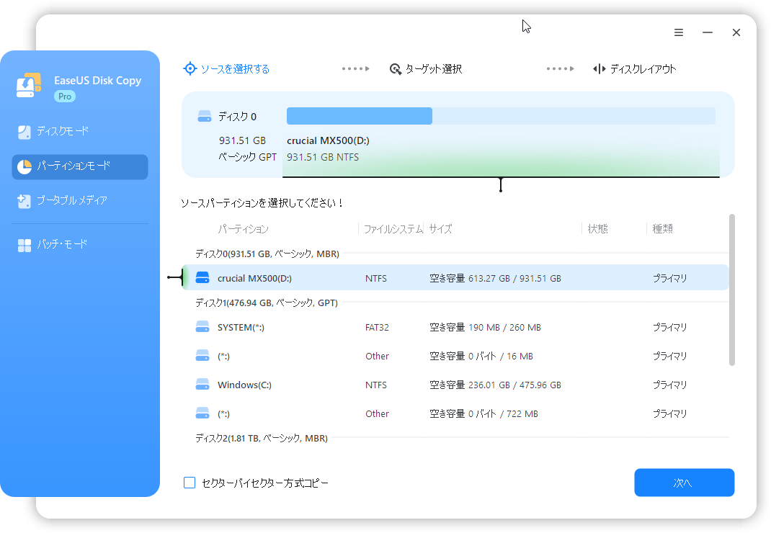The width and height of the screenshot is (771, 533).
Task: Click プライマリ in the 722 MB row
Action: point(669,414)
